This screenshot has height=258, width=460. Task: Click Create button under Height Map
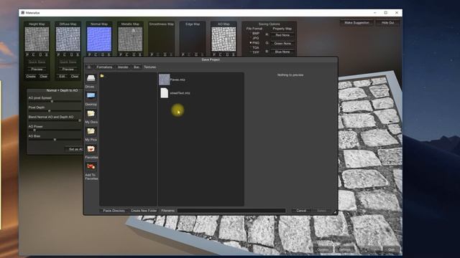pos(31,77)
